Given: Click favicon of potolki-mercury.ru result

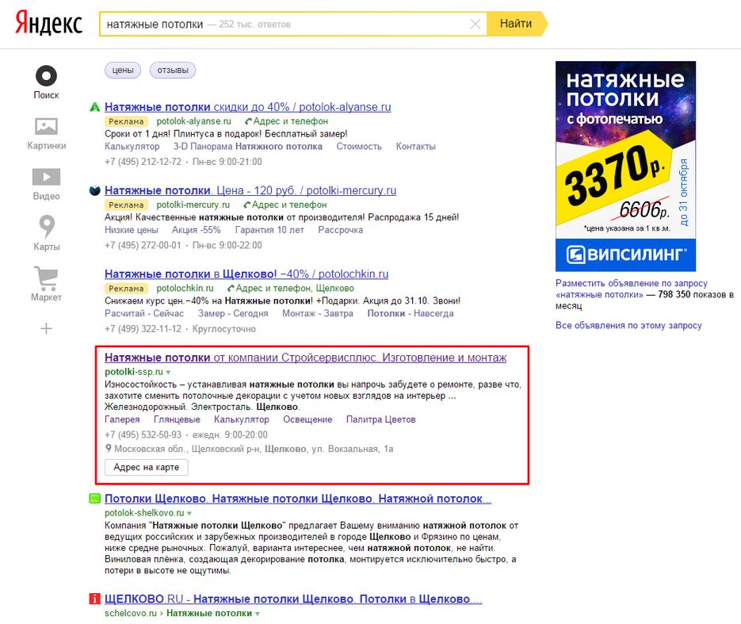Looking at the screenshot, I should tap(94, 190).
